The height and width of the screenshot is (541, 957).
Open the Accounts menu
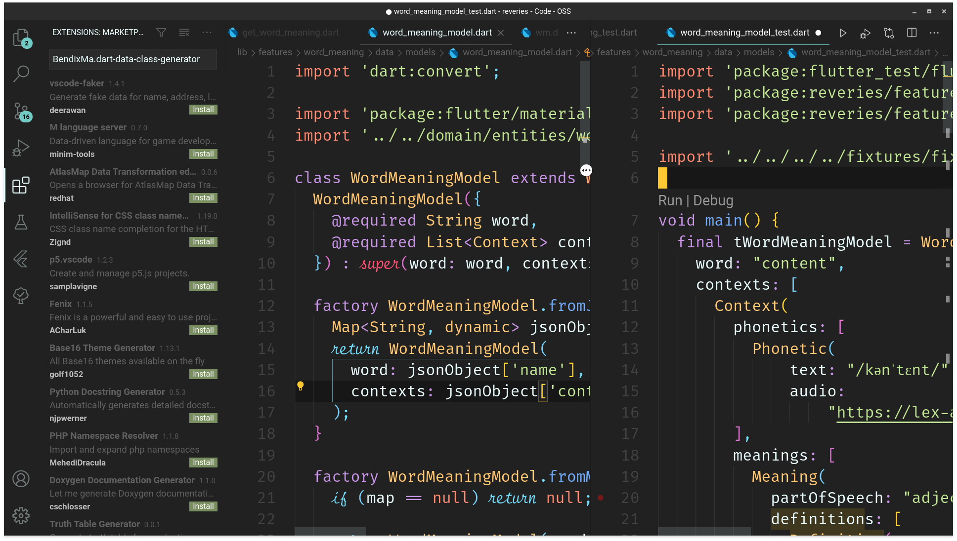(21, 479)
